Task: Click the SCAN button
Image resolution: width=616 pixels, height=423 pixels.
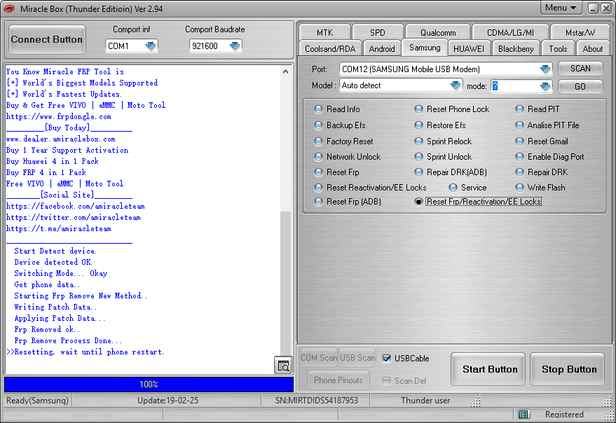Action: [580, 69]
